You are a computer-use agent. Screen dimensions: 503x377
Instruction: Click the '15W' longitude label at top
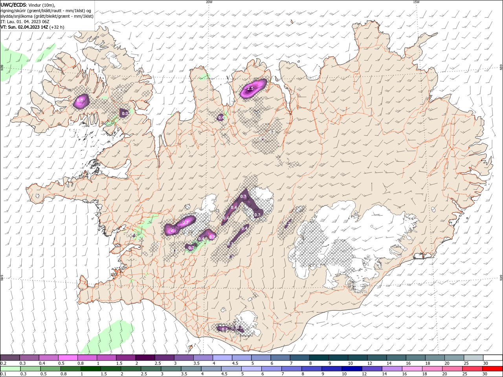[416, 2]
